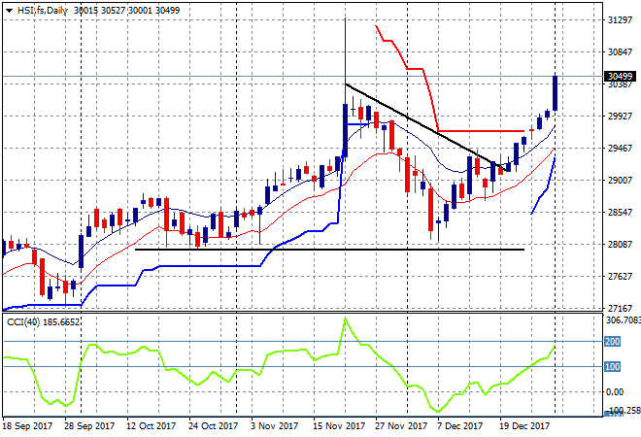641x437 pixels.
Task: Select the black horizontal support line near 28087
Action: [329, 250]
